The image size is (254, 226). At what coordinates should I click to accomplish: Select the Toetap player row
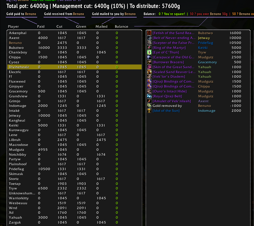click(x=75, y=184)
